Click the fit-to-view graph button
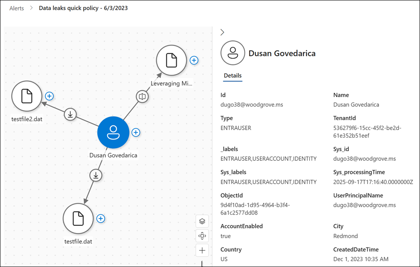 (x=202, y=236)
